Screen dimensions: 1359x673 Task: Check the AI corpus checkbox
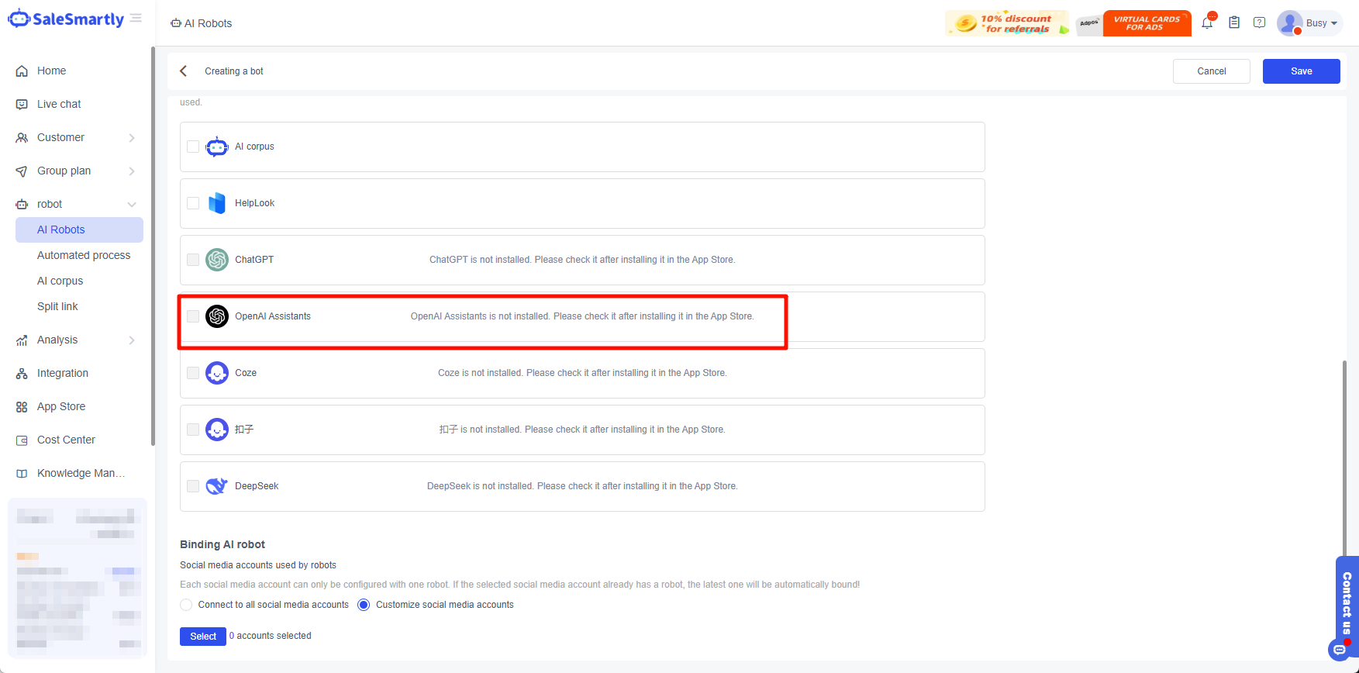tap(193, 147)
